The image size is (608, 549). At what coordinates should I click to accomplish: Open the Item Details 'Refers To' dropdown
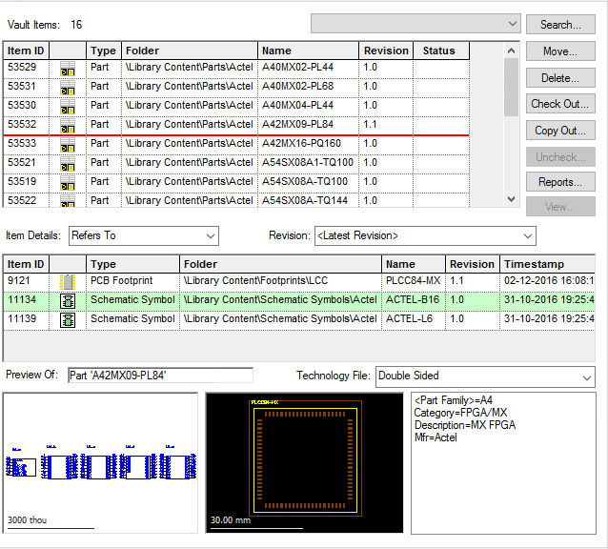point(144,235)
